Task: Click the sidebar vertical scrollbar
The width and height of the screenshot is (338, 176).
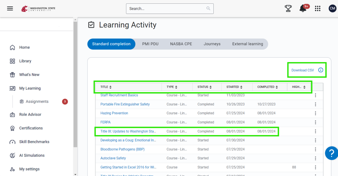Action: tap(75, 85)
